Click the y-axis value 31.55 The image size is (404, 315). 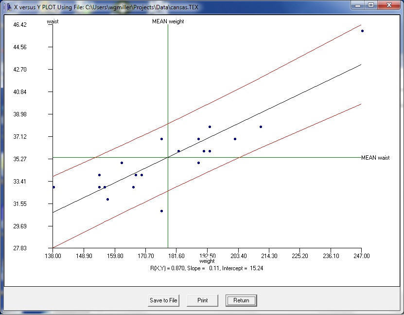coord(20,204)
